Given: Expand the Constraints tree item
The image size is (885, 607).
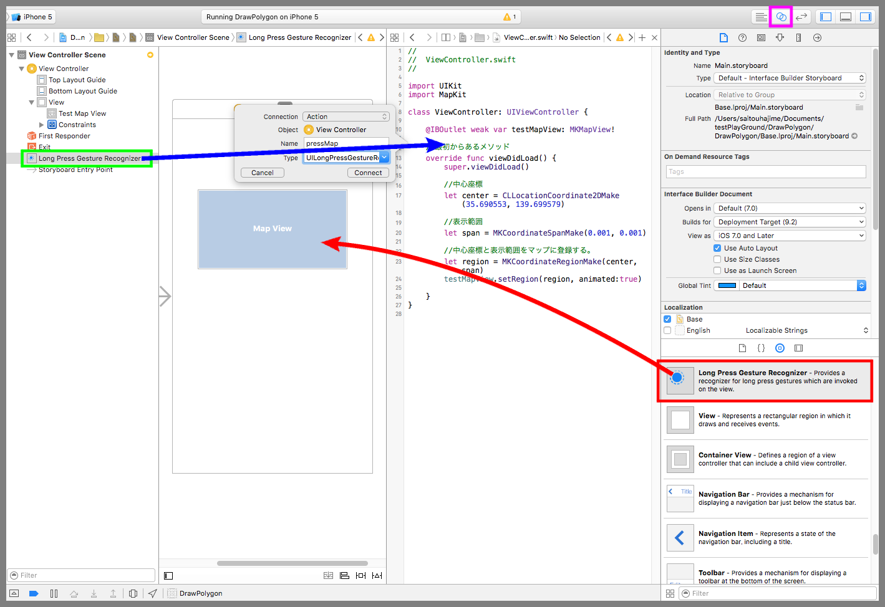Looking at the screenshot, I should point(41,125).
